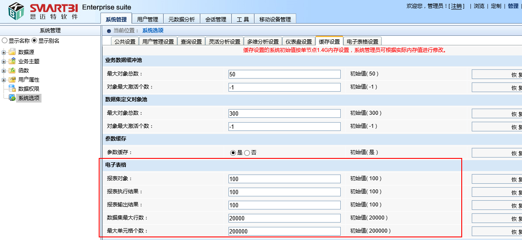Restore default for 最大单元格个数

(x=497, y=231)
